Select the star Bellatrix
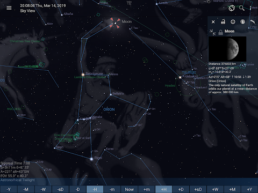Viewport: 258px width, 193px height. coord(111,94)
